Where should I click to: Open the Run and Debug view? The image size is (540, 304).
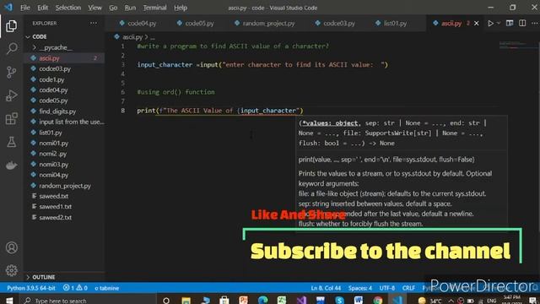pyautogui.click(x=11, y=95)
